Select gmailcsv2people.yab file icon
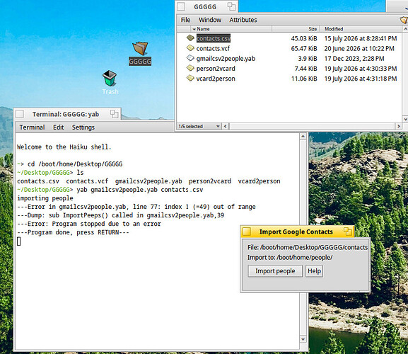Viewport: 408px width, 354px height. [190, 58]
